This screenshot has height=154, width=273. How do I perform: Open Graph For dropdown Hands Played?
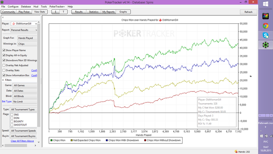(x=27, y=38)
